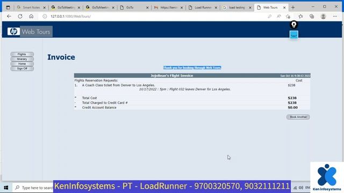Click the Sign Off button
The image size is (344, 193).
click(22, 69)
